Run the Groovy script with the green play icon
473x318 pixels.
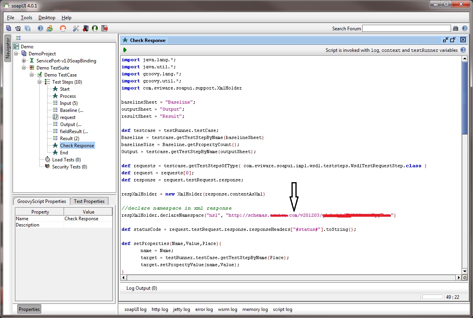click(125, 50)
